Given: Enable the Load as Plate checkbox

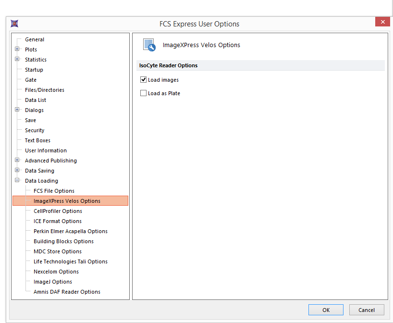Looking at the screenshot, I should click(x=143, y=93).
